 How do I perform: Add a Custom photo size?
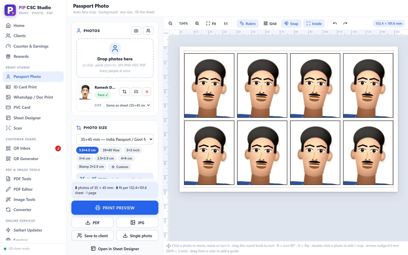pyautogui.click(x=120, y=167)
